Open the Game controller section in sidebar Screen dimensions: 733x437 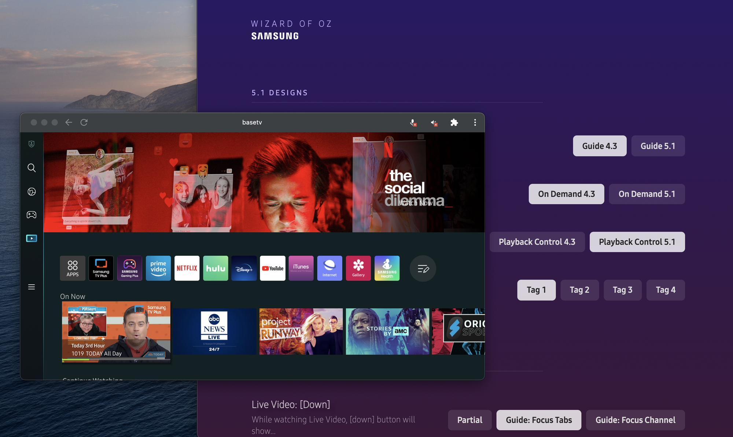(x=32, y=215)
